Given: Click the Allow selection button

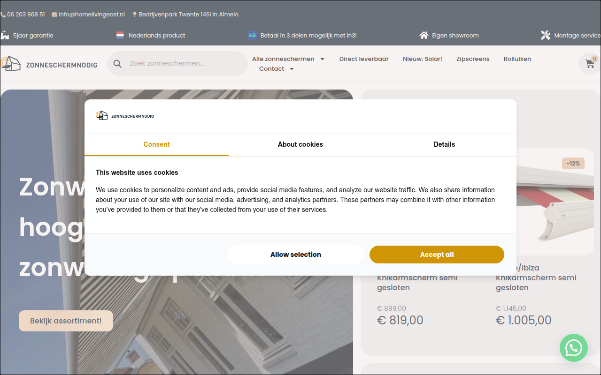Looking at the screenshot, I should [296, 255].
